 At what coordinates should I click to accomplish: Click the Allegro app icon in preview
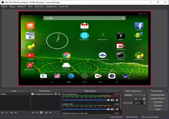[30, 26]
